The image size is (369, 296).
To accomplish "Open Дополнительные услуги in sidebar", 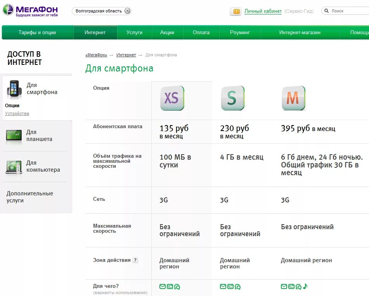I will 29,197.
